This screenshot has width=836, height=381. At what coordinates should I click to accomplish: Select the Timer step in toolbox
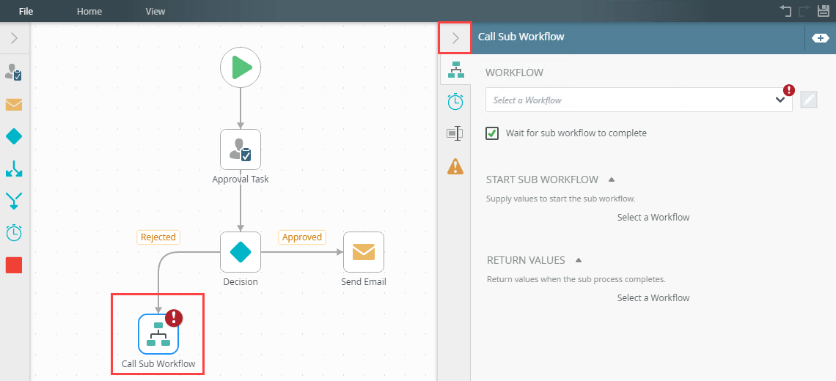(13, 233)
